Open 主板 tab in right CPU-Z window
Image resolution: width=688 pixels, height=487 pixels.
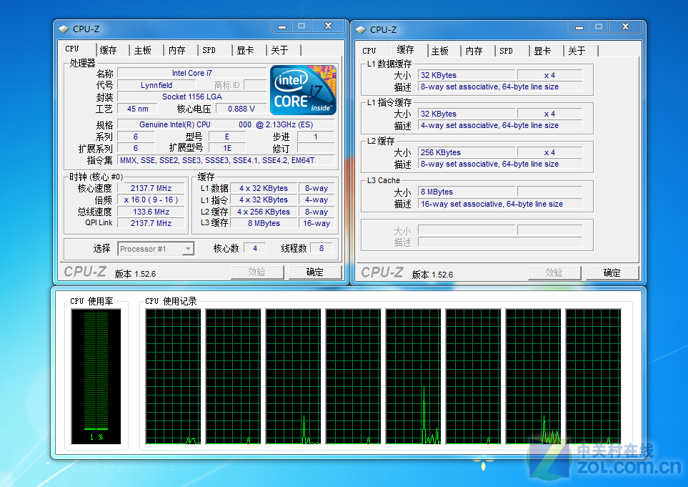pyautogui.click(x=439, y=51)
